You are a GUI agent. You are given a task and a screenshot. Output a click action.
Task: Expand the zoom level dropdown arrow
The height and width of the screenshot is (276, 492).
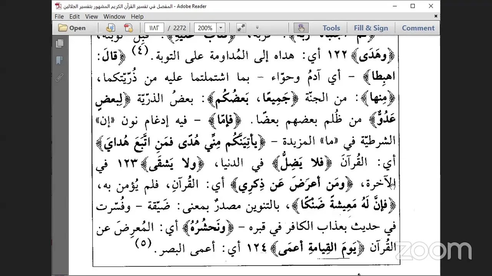point(221,28)
